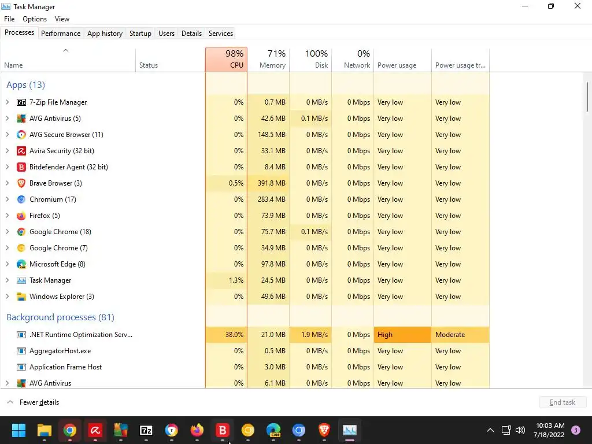Open File Explorer from the taskbar
Screen dimensions: 592x444
pyautogui.click(x=44, y=430)
